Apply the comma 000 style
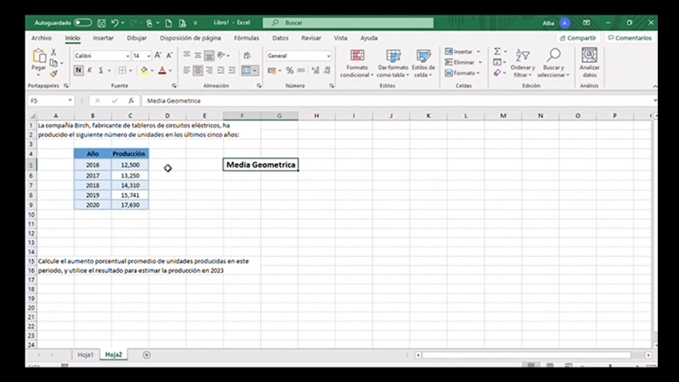Viewport: 679px width, 382px height. (301, 70)
